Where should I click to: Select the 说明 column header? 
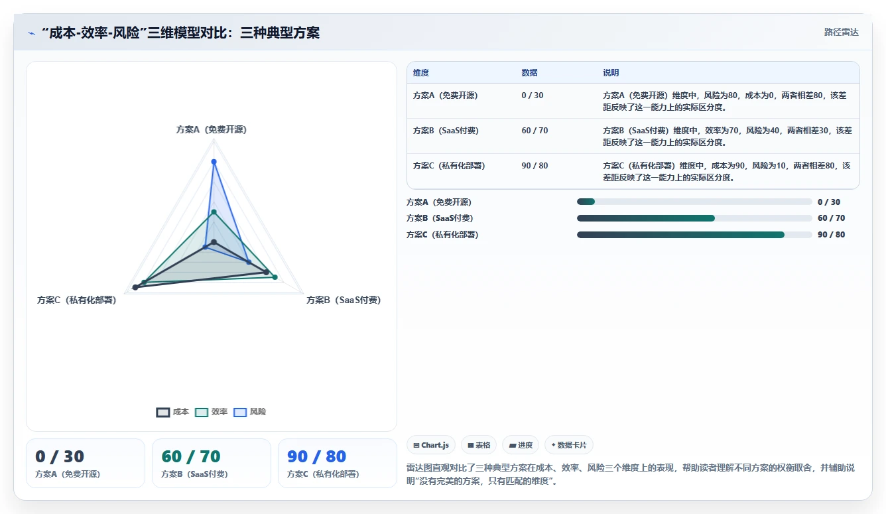pos(611,73)
